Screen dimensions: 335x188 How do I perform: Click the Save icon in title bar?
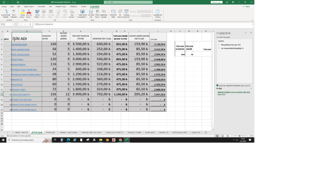click(x=18, y=2)
